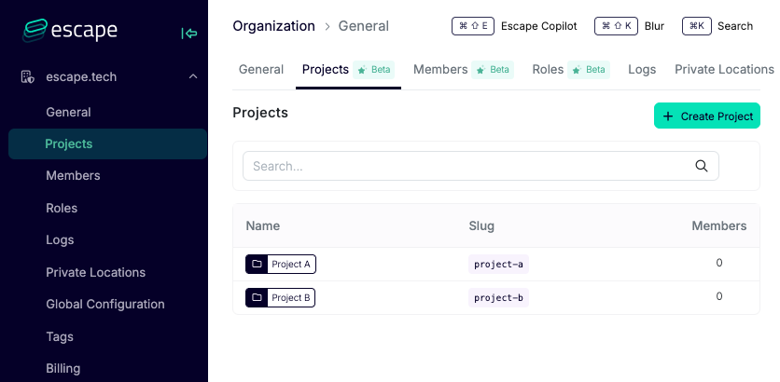Select the Projects tab
Screen dimensions: 780x382
tap(326, 70)
